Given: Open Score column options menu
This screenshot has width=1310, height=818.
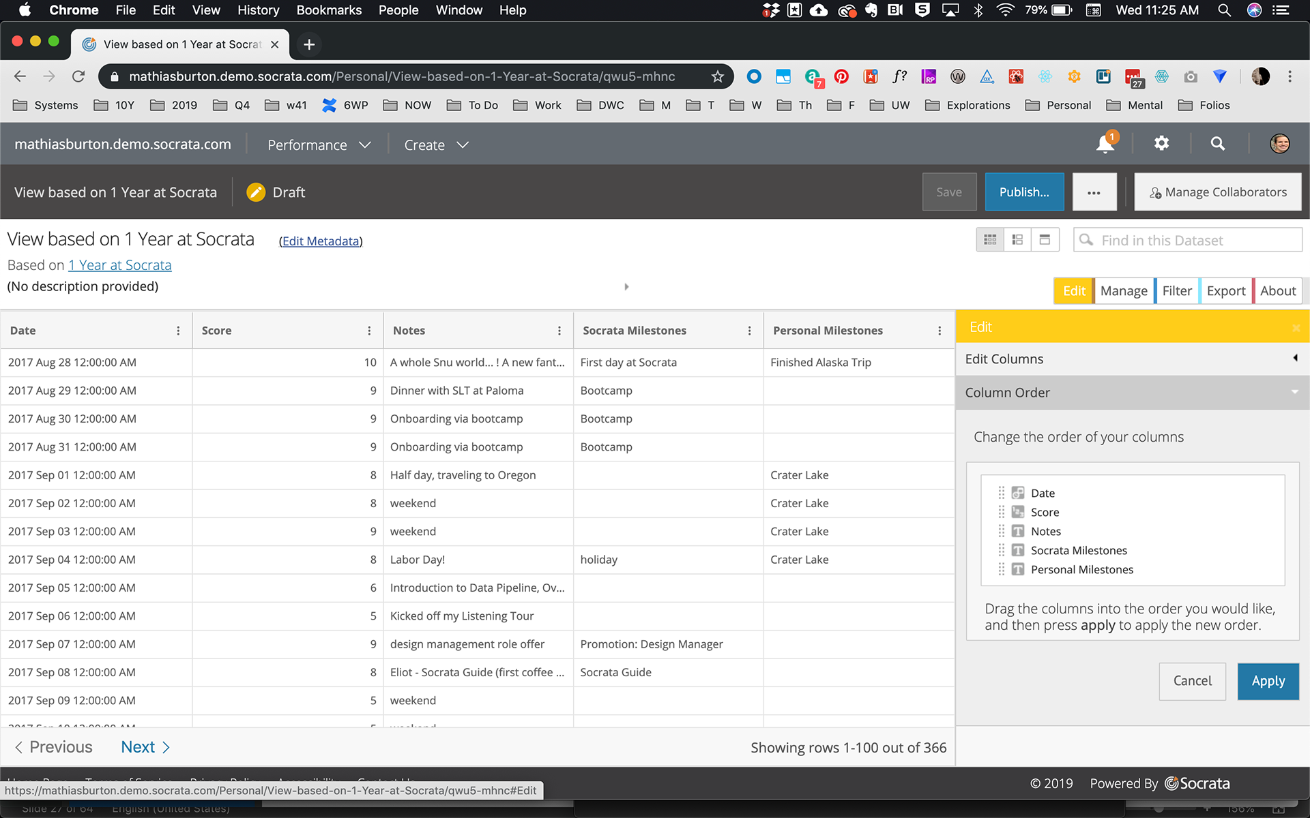Looking at the screenshot, I should pos(369,331).
